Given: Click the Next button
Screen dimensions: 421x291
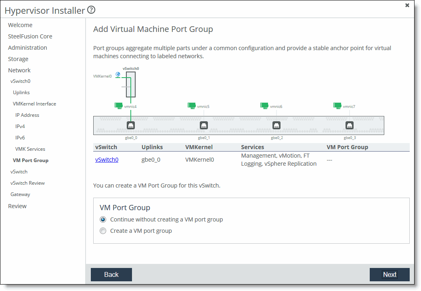Looking at the screenshot, I should pyautogui.click(x=389, y=274).
